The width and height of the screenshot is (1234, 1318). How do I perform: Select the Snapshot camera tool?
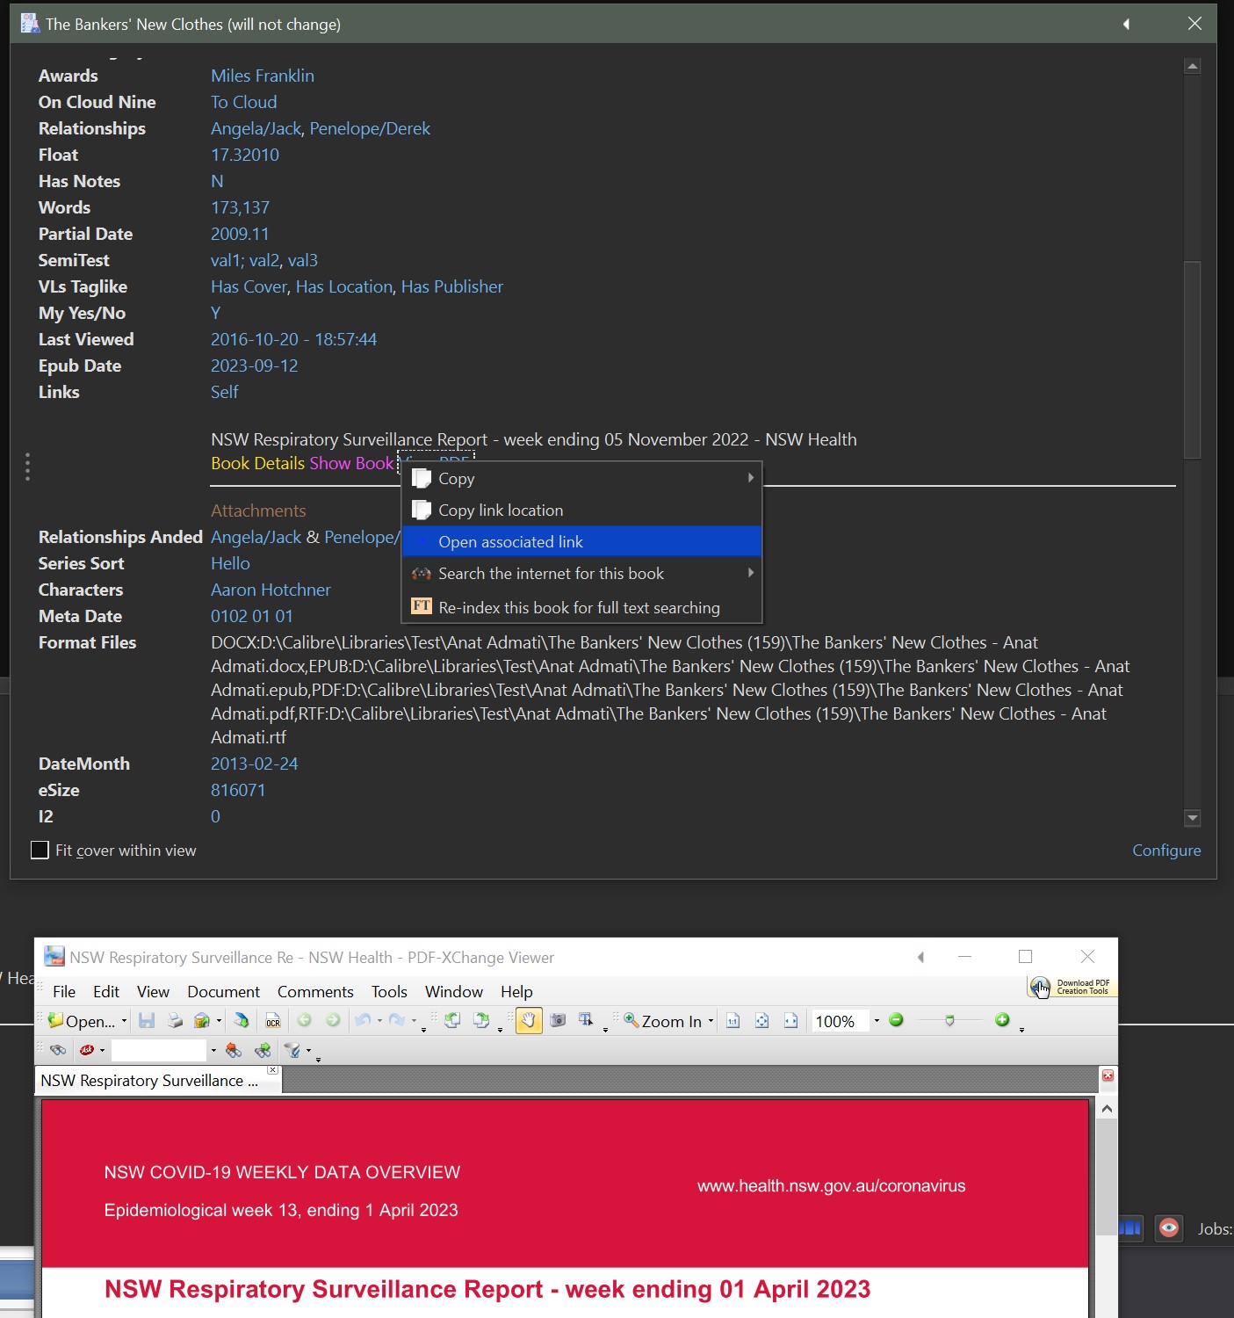point(558,1020)
